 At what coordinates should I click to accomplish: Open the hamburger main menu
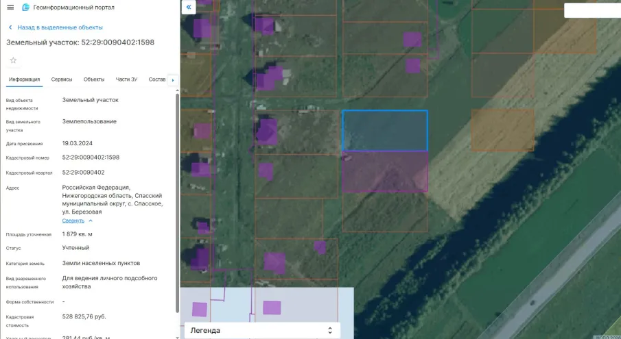click(x=10, y=7)
